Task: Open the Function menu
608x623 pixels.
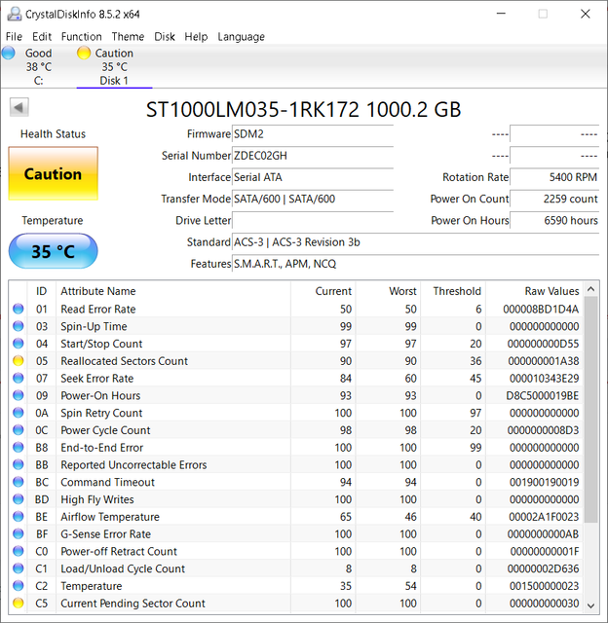Action: click(x=81, y=37)
